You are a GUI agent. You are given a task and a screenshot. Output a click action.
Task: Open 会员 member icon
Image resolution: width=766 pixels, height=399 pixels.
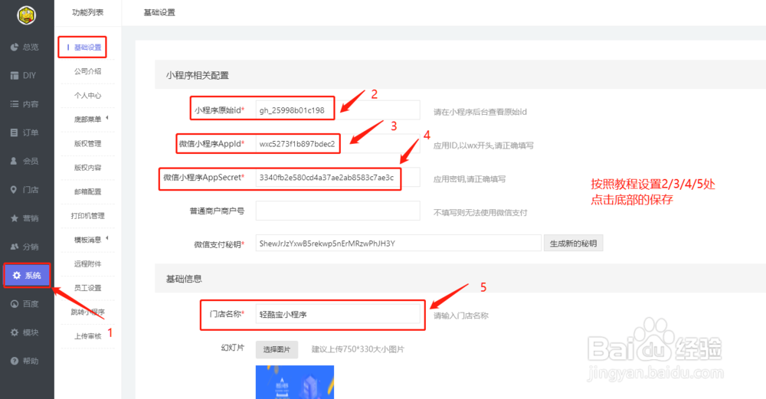14,161
